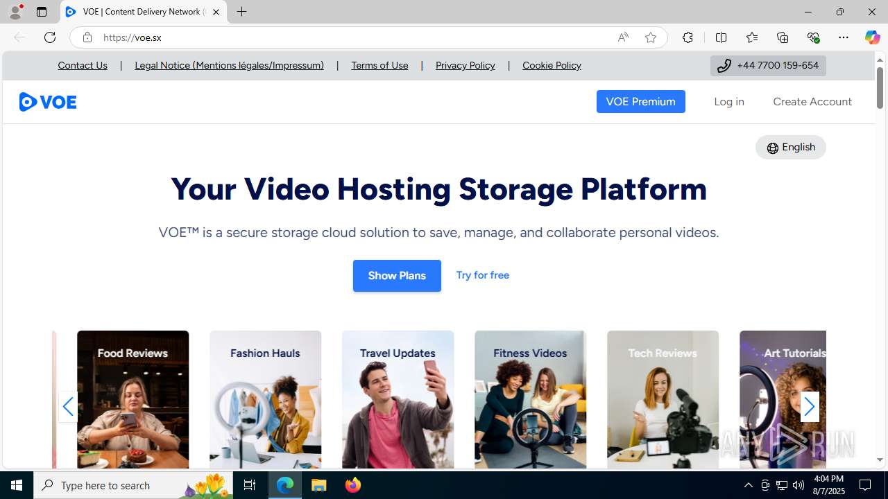Open Windows Start menu
The image size is (888, 499).
point(17,485)
